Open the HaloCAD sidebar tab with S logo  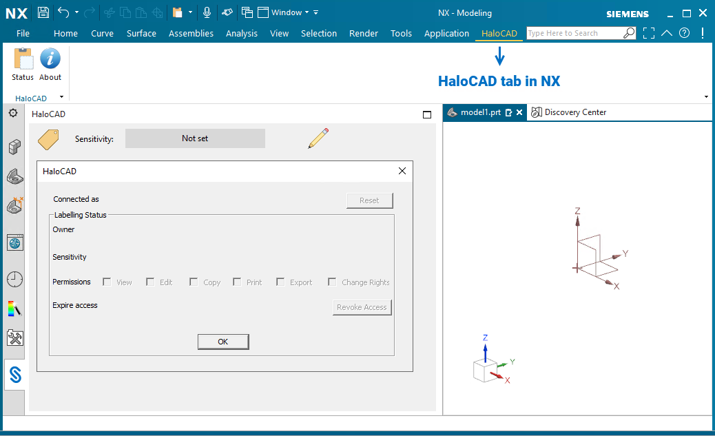[15, 375]
